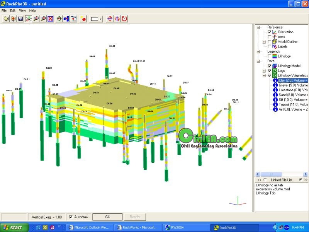Click the info icon beside Topsoil (11.0)
The width and height of the screenshot is (309, 232).
coord(275,104)
